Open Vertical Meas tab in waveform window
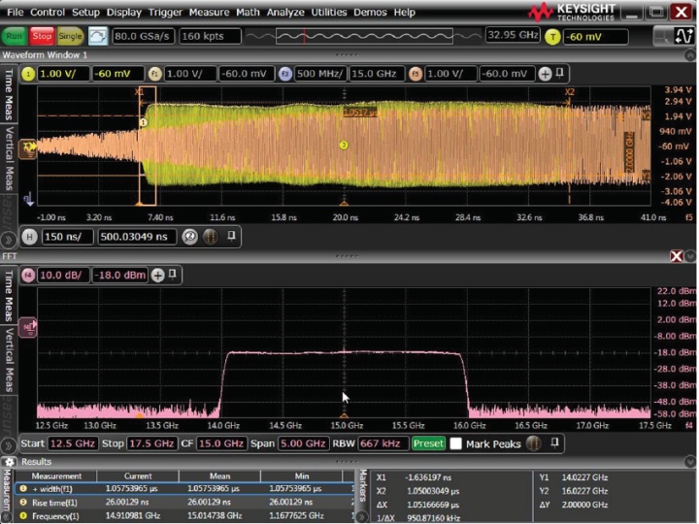Screen dimensions: 699x524 pos(9,158)
